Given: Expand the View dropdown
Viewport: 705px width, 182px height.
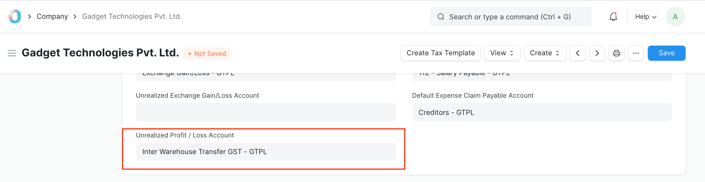Looking at the screenshot, I should (502, 53).
